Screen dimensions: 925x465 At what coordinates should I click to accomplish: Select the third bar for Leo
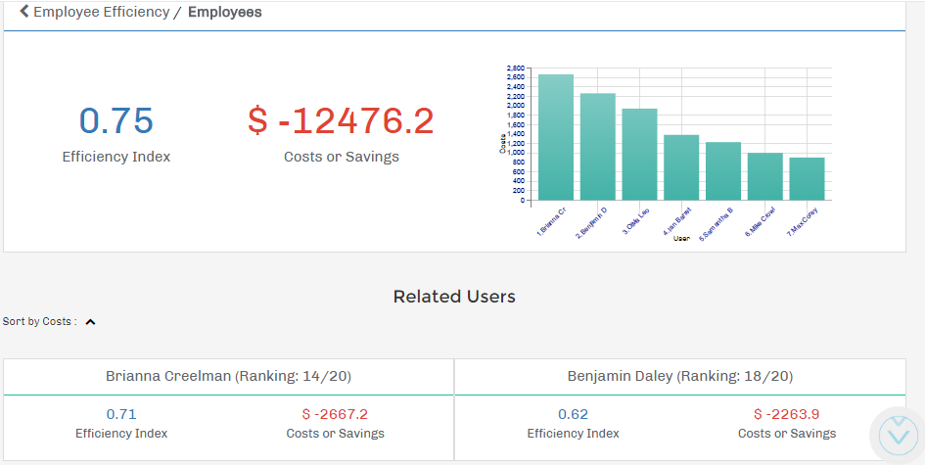pyautogui.click(x=639, y=155)
